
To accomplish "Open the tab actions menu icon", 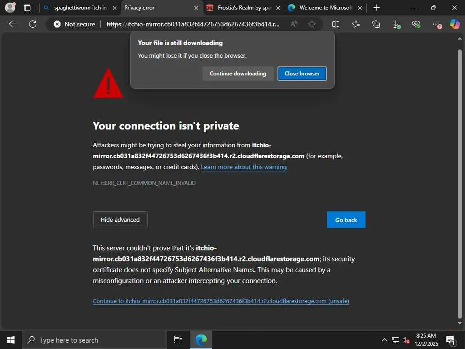I will 27,8.
